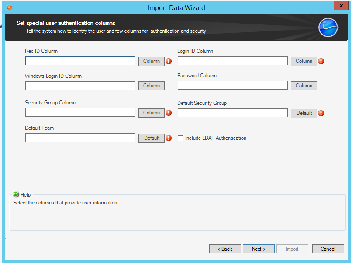Enable Include LDAP Authentication
The image size is (352, 263).
[180, 138]
